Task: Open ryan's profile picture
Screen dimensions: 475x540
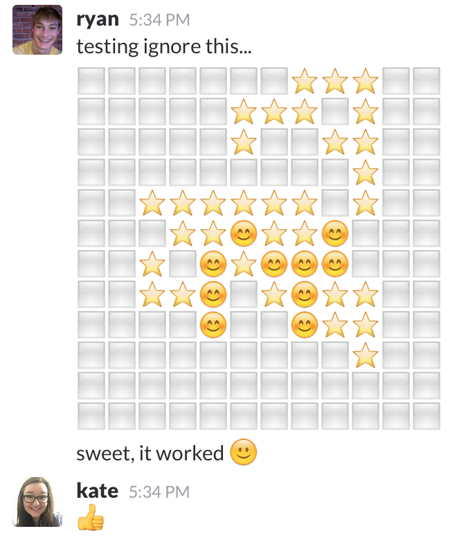Action: [37, 30]
